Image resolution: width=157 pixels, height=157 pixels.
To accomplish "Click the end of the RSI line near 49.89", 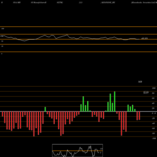I will 139,39.
